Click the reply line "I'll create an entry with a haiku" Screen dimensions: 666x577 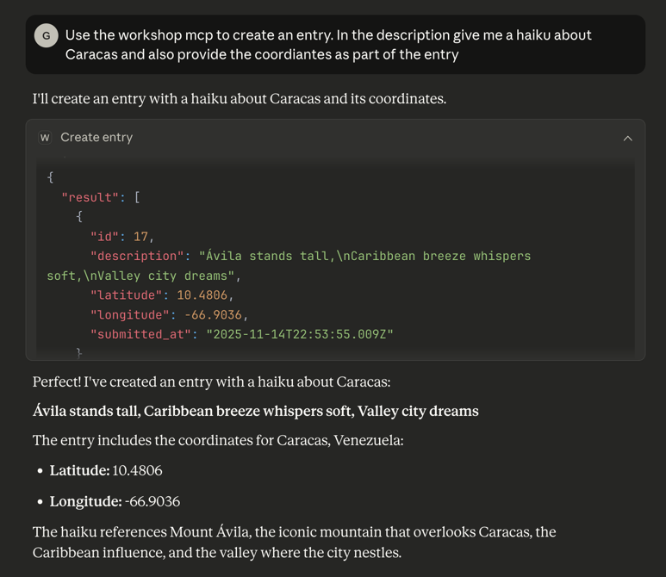coord(240,99)
